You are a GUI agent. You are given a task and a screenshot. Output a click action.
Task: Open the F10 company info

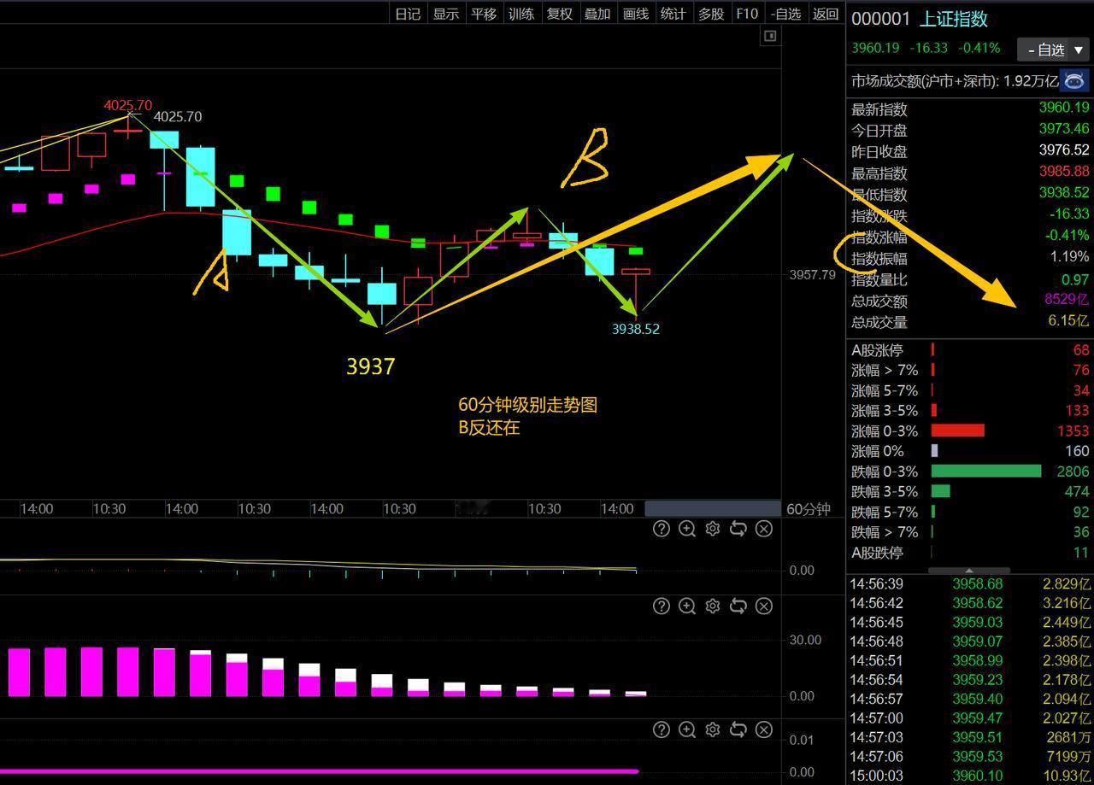tap(747, 14)
